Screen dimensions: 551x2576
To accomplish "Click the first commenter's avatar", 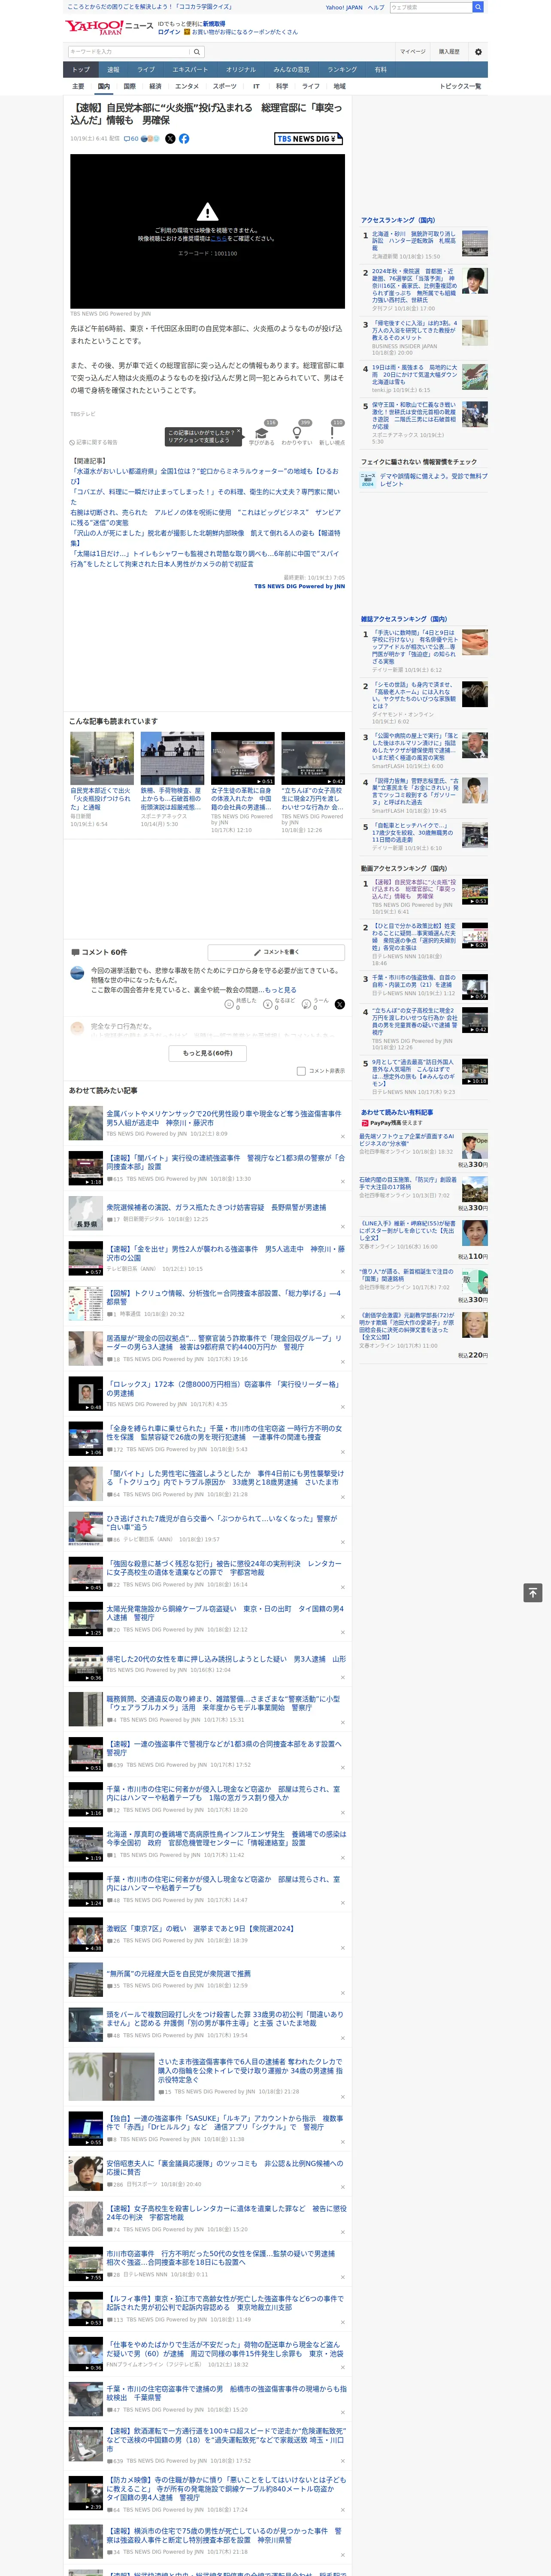I will point(77,973).
